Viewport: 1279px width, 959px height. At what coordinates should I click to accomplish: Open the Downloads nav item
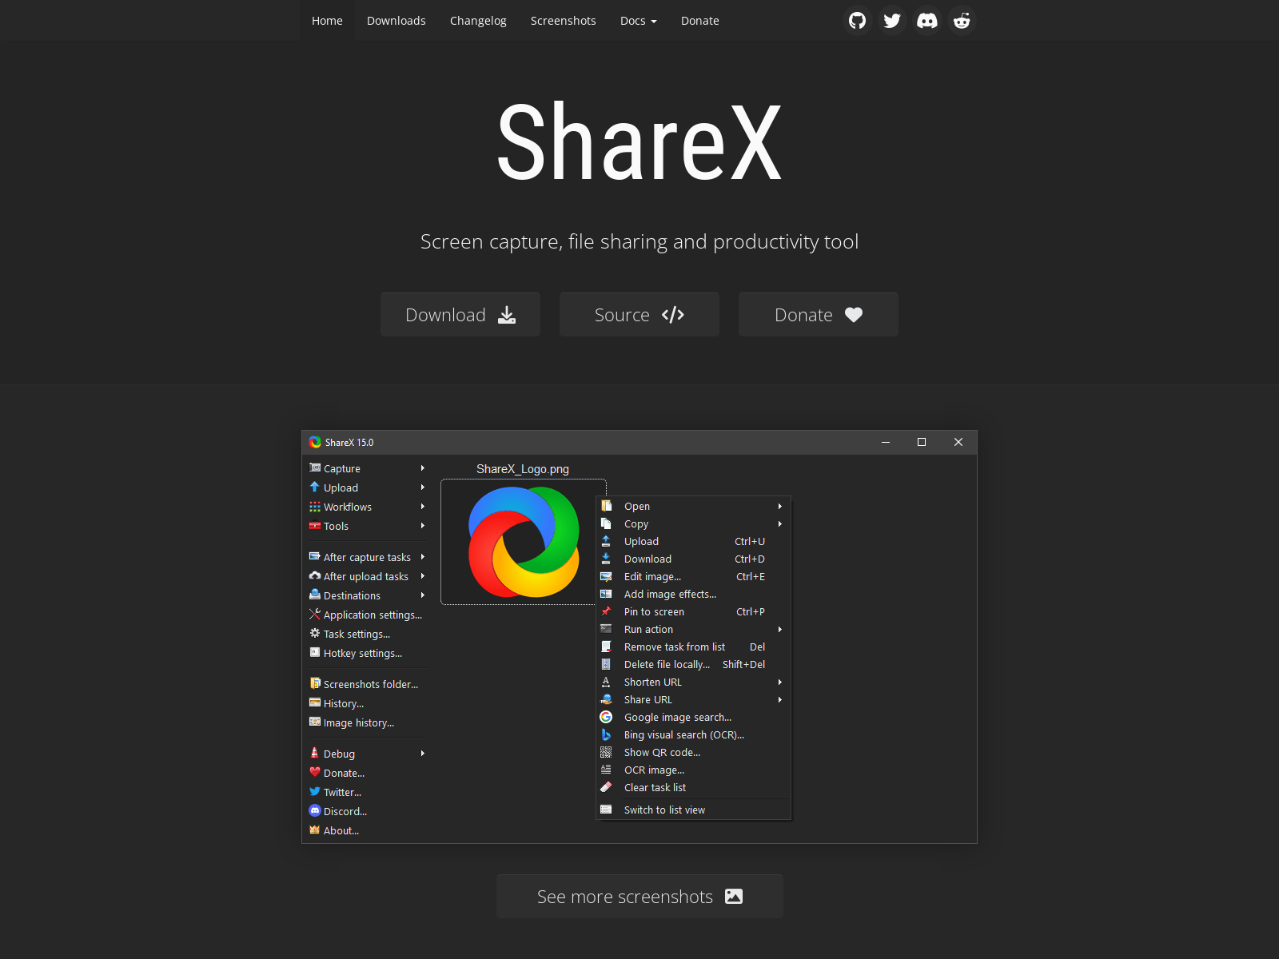tap(396, 21)
